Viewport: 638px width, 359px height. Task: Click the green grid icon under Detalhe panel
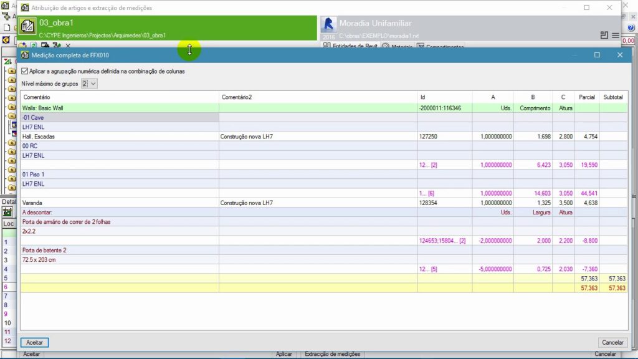tap(8, 212)
